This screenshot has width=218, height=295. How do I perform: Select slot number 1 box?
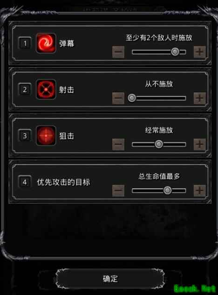click(25, 43)
